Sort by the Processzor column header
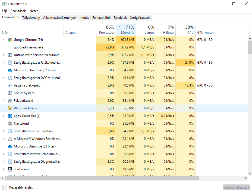 (x=106, y=30)
